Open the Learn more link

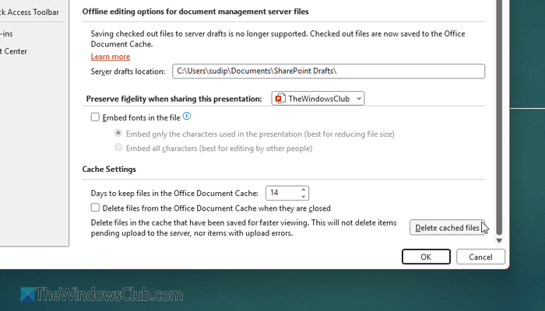tap(111, 57)
